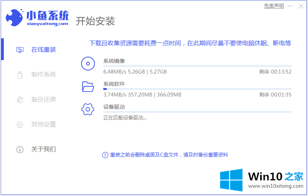The height and width of the screenshot is (196, 308).
Task: Go to 其他设置 in the sidebar
Action: [x=43, y=124]
